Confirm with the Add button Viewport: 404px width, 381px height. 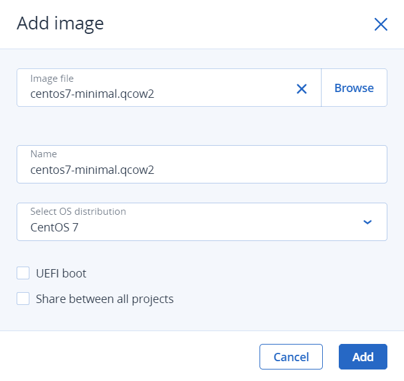pyautogui.click(x=363, y=357)
